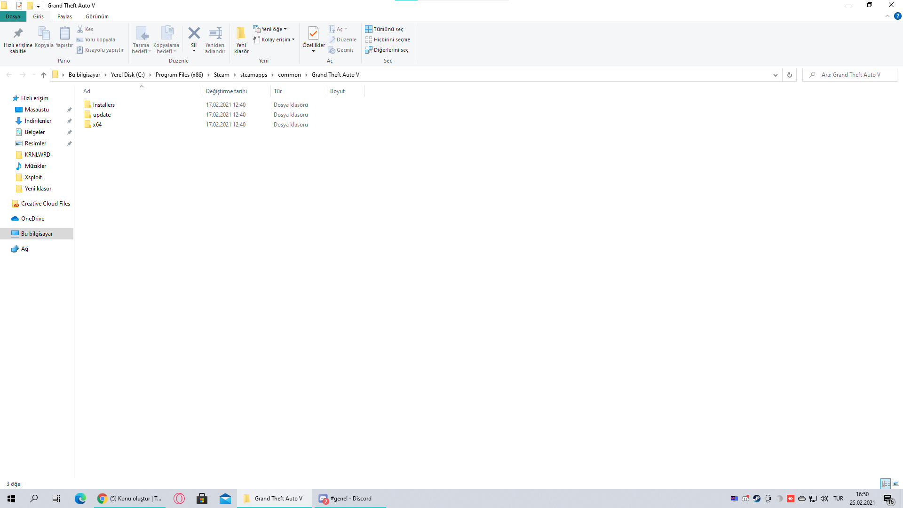Click the Sil (delete) X icon
This screenshot has width=903, height=508.
point(194,33)
